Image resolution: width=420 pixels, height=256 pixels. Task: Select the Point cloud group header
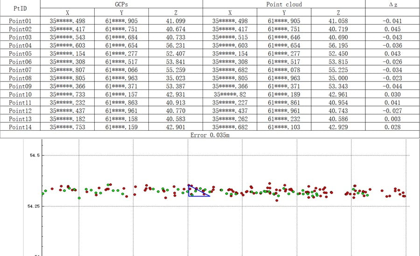tap(284, 4)
